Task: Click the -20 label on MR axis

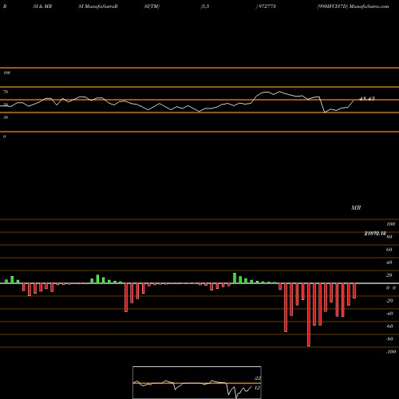Action: pyautogui.click(x=389, y=301)
